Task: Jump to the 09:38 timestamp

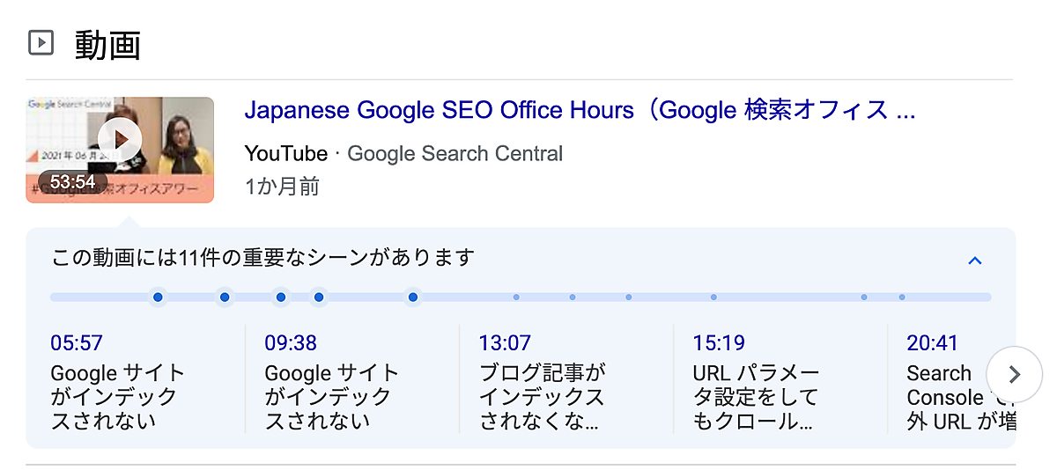Action: click(x=291, y=342)
